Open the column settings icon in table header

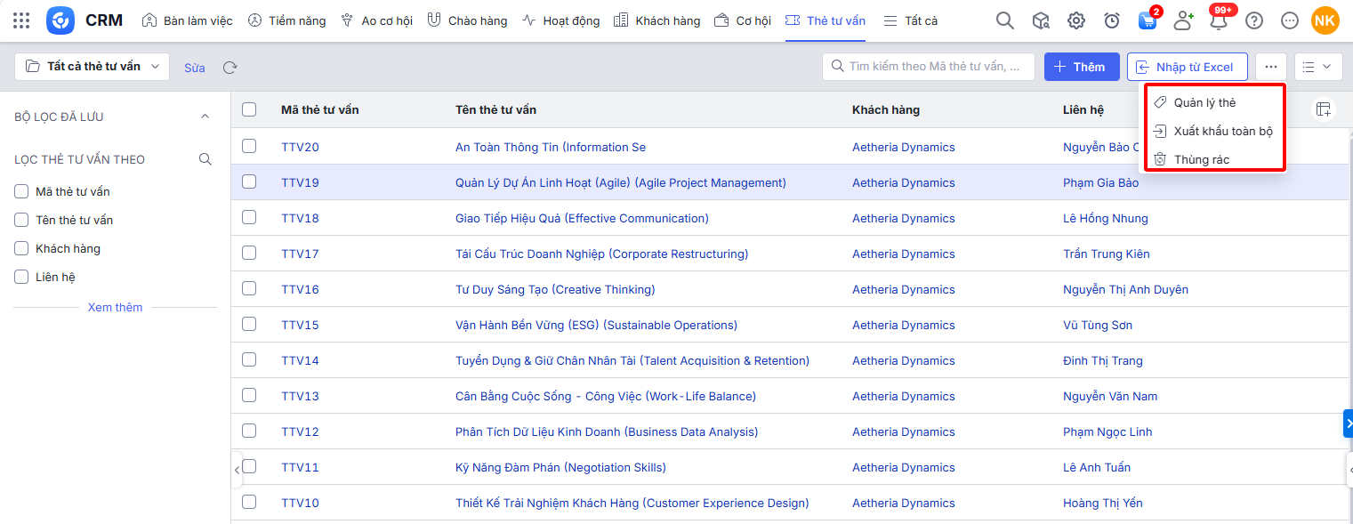pyautogui.click(x=1324, y=109)
